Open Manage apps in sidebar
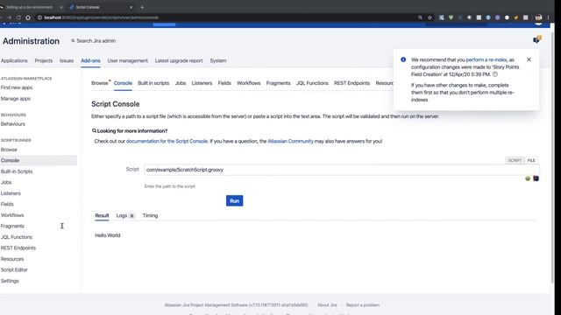This screenshot has height=315, width=561. click(x=16, y=99)
